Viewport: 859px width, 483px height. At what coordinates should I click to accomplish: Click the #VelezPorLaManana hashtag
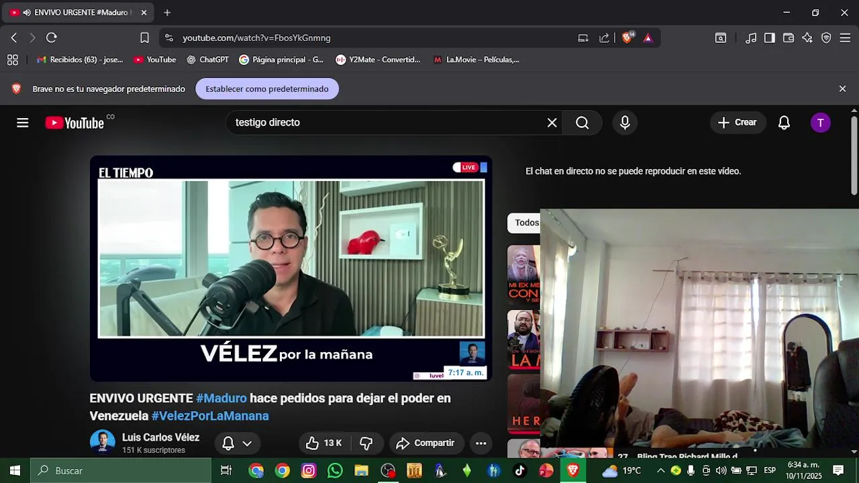210,416
